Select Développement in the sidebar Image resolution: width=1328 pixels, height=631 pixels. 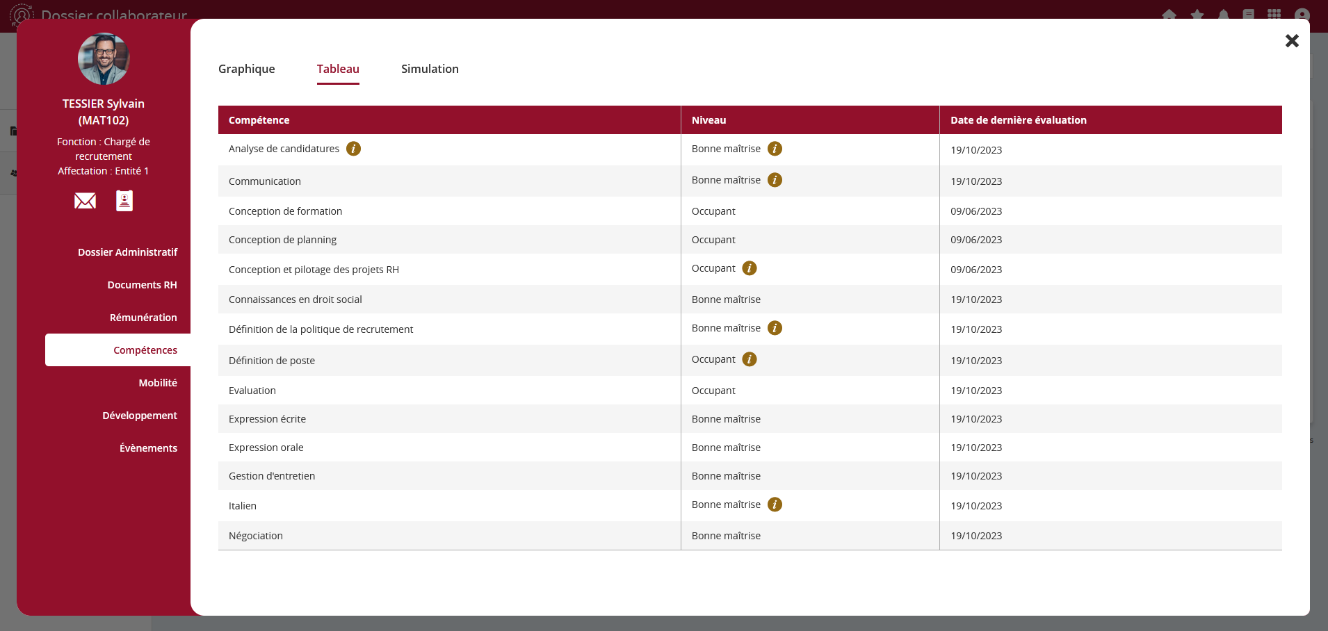(140, 416)
